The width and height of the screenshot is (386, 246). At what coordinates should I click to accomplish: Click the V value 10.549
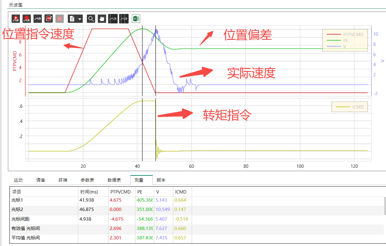coord(163,209)
